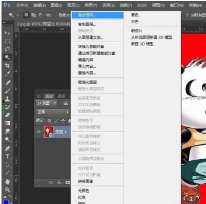Click the fx layer style button

[x=59, y=182]
